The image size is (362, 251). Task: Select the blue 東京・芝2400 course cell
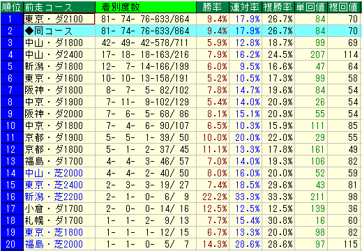click(59, 185)
